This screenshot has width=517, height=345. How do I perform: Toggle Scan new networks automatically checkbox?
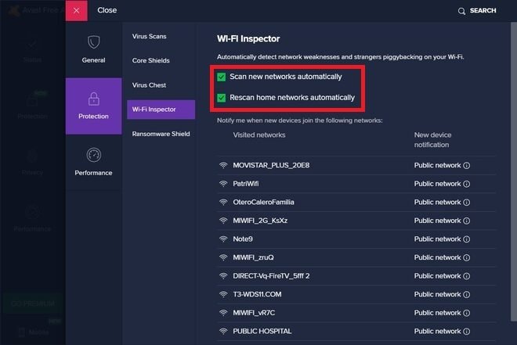point(221,77)
